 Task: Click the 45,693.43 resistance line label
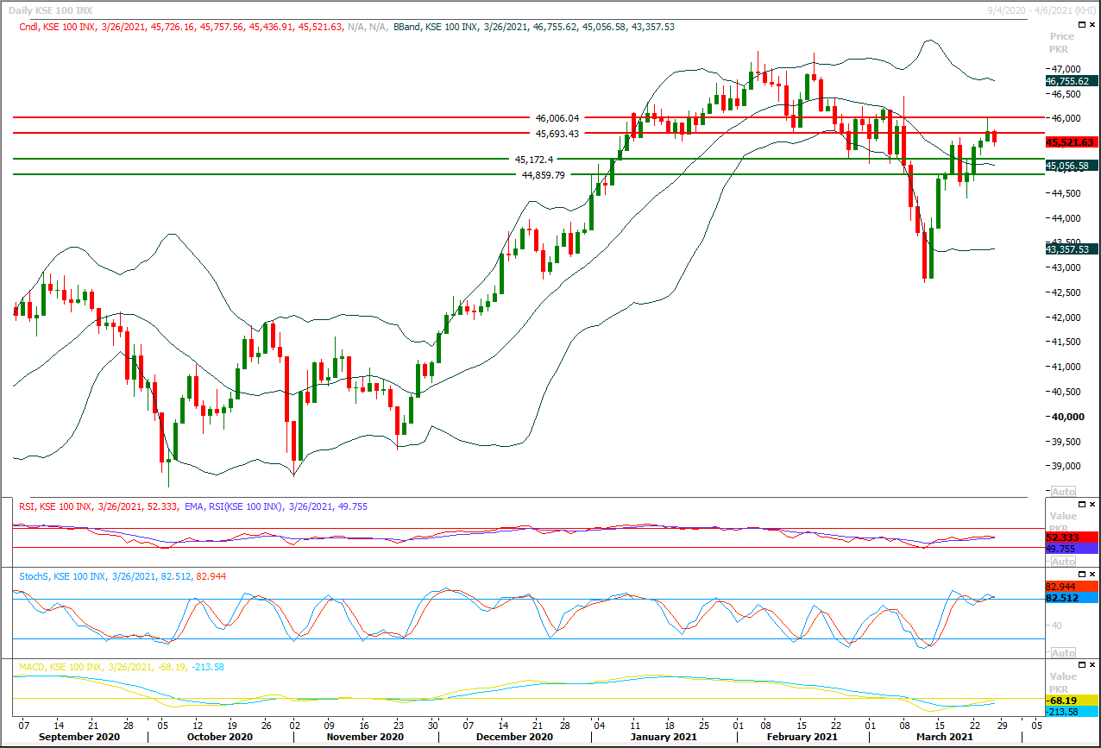click(557, 133)
